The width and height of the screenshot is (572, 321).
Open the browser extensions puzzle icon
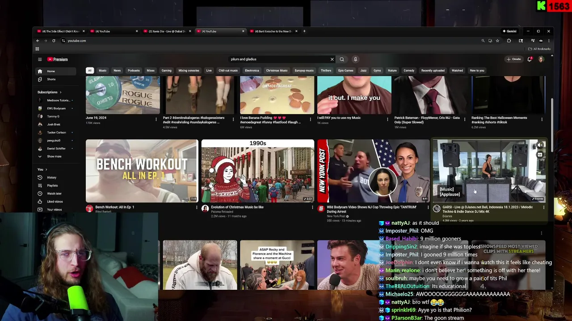coord(509,41)
